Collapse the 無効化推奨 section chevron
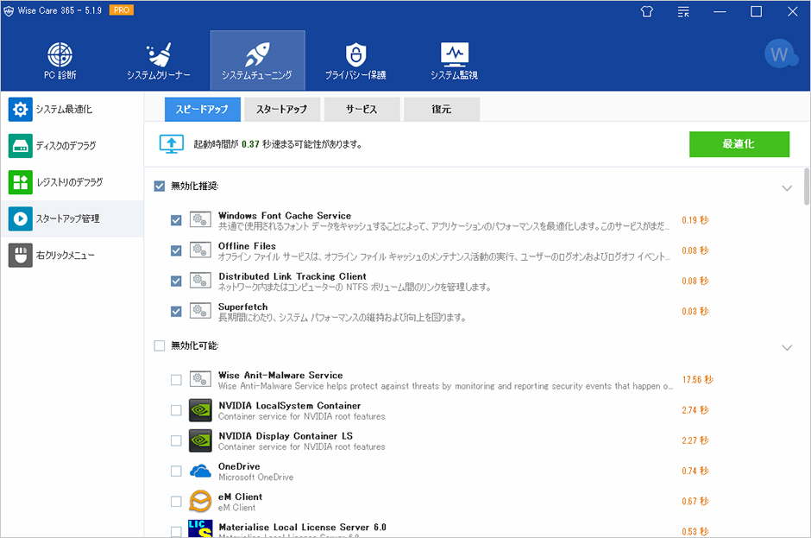This screenshot has width=811, height=538. pos(787,188)
